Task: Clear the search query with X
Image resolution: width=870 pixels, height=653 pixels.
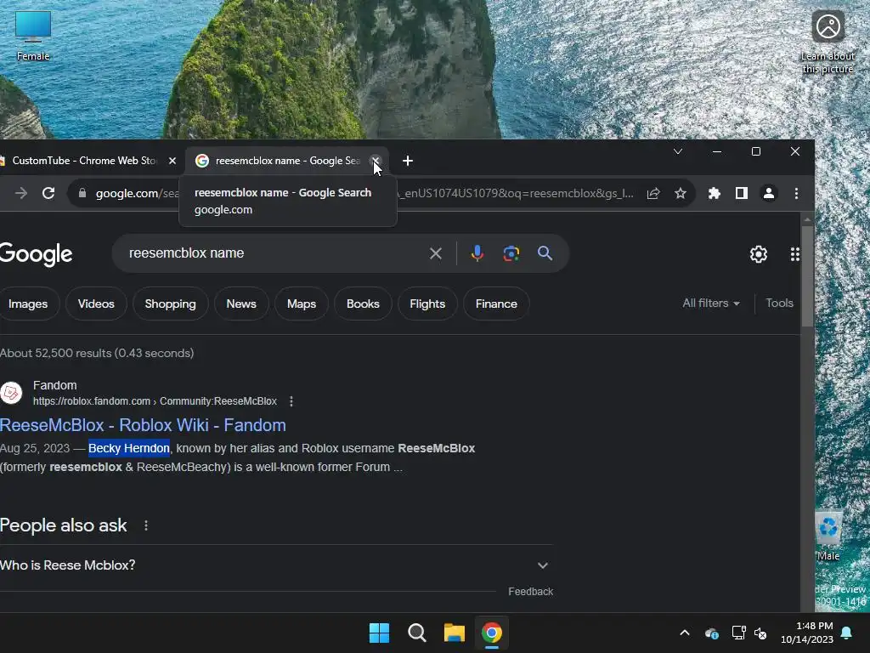Action: 436,253
